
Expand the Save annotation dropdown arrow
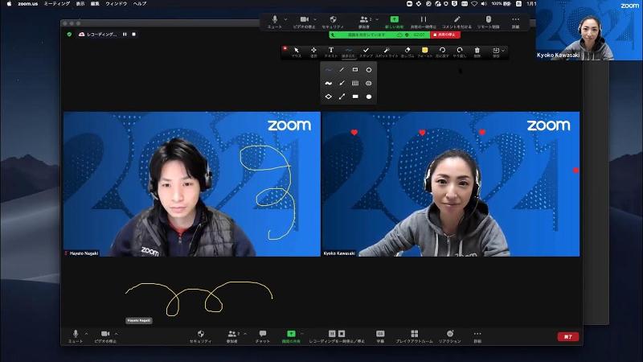click(x=504, y=51)
